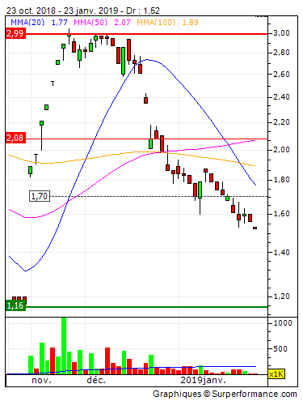This screenshot has height=401, width=303.
Task: Click the 1000 volume axis label
Action: tap(283, 323)
